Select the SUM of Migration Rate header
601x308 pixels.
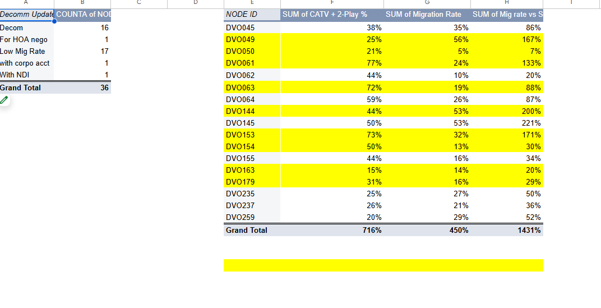point(427,15)
